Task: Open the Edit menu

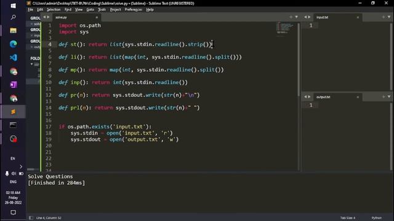Action: (39, 10)
